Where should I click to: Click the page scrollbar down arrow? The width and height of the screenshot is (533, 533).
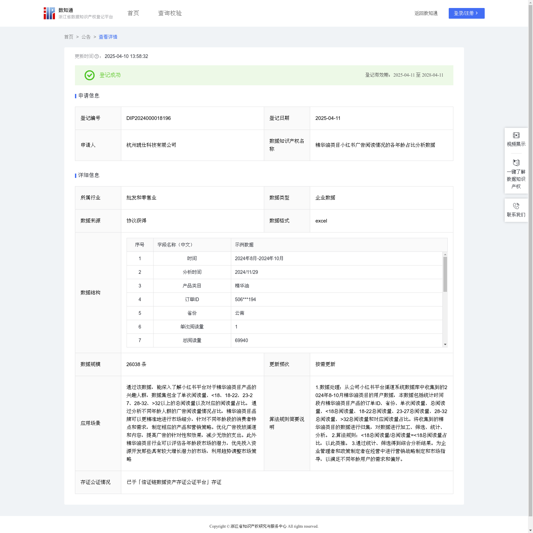[530, 530]
